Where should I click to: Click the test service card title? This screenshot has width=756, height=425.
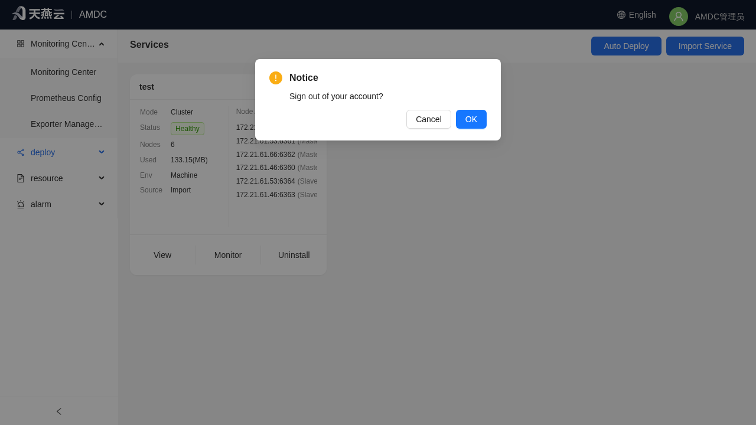[146, 87]
